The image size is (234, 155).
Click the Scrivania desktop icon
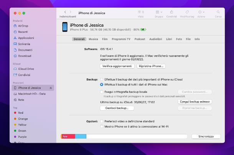[15, 44]
